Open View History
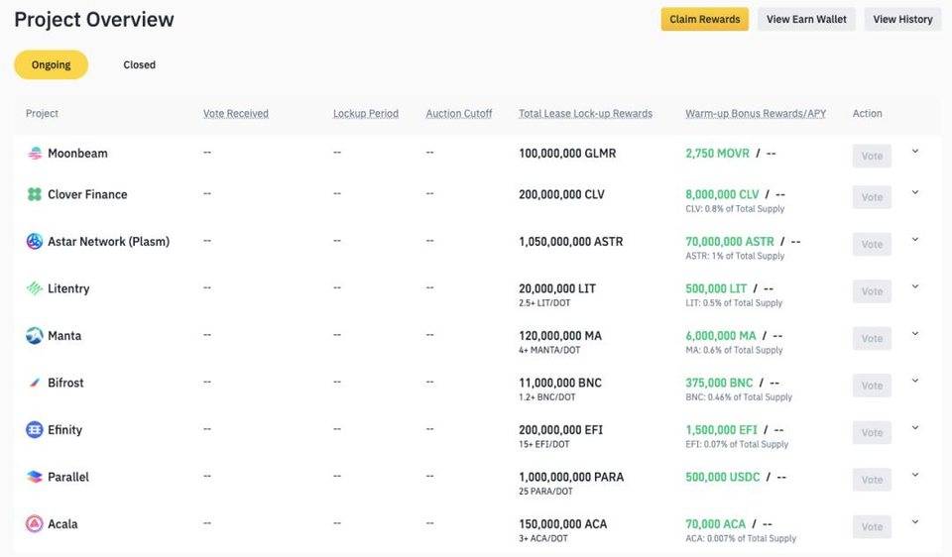This screenshot has height=557, width=952. click(902, 20)
